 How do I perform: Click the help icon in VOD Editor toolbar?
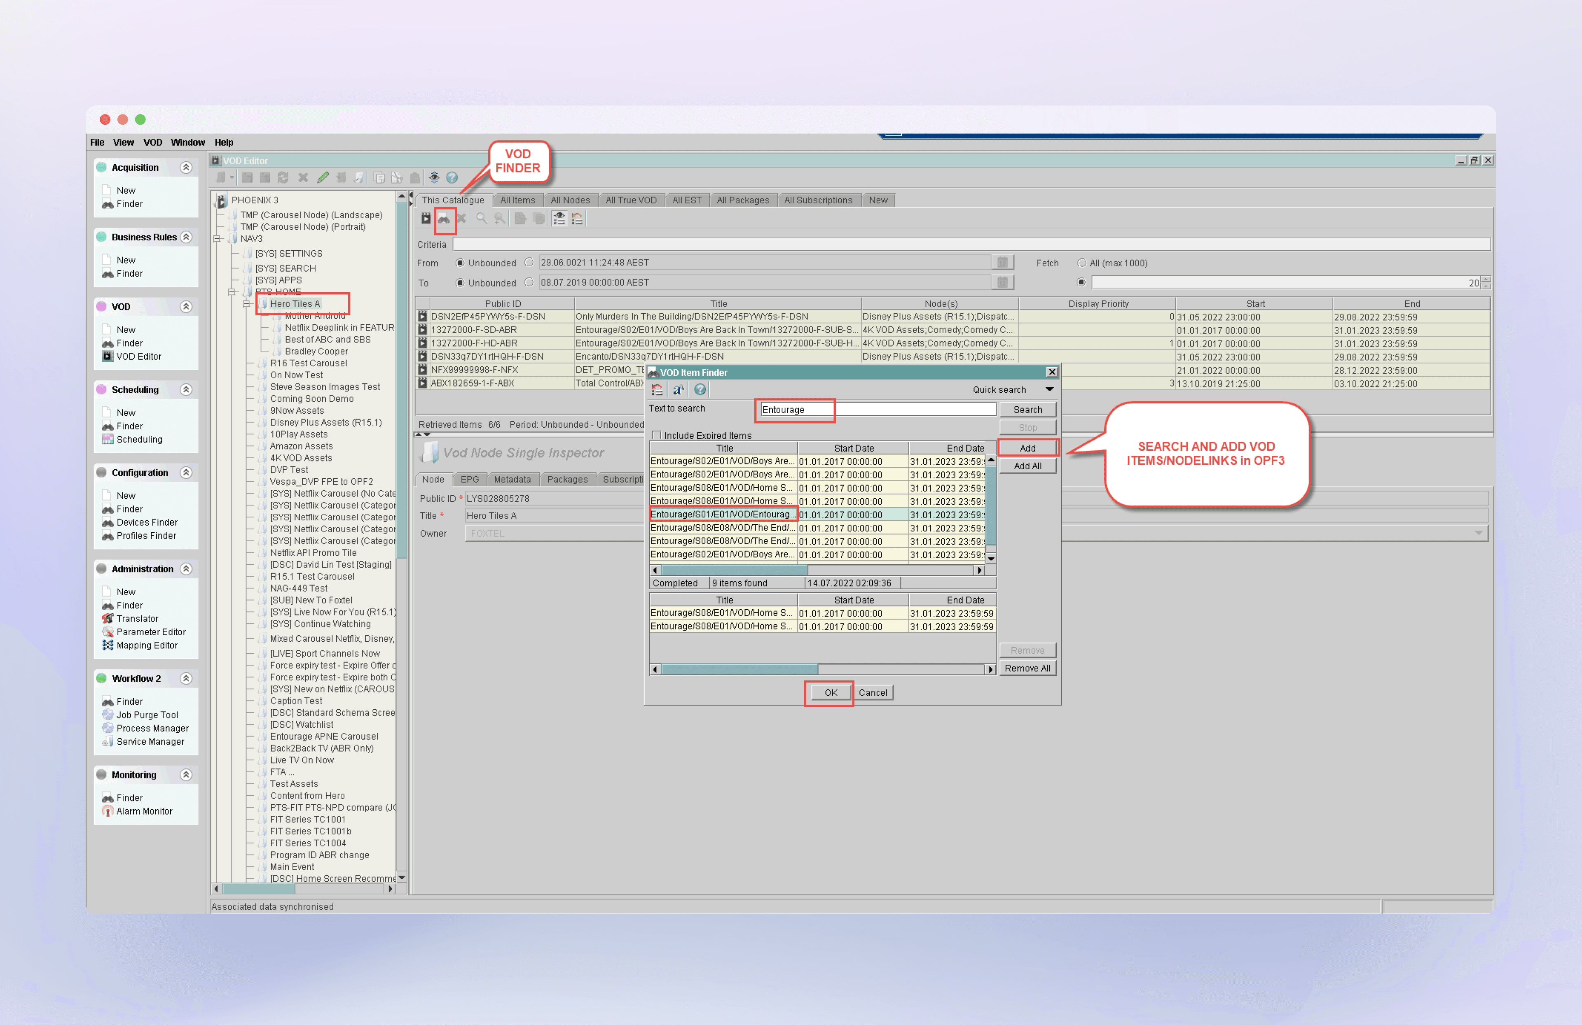452,177
